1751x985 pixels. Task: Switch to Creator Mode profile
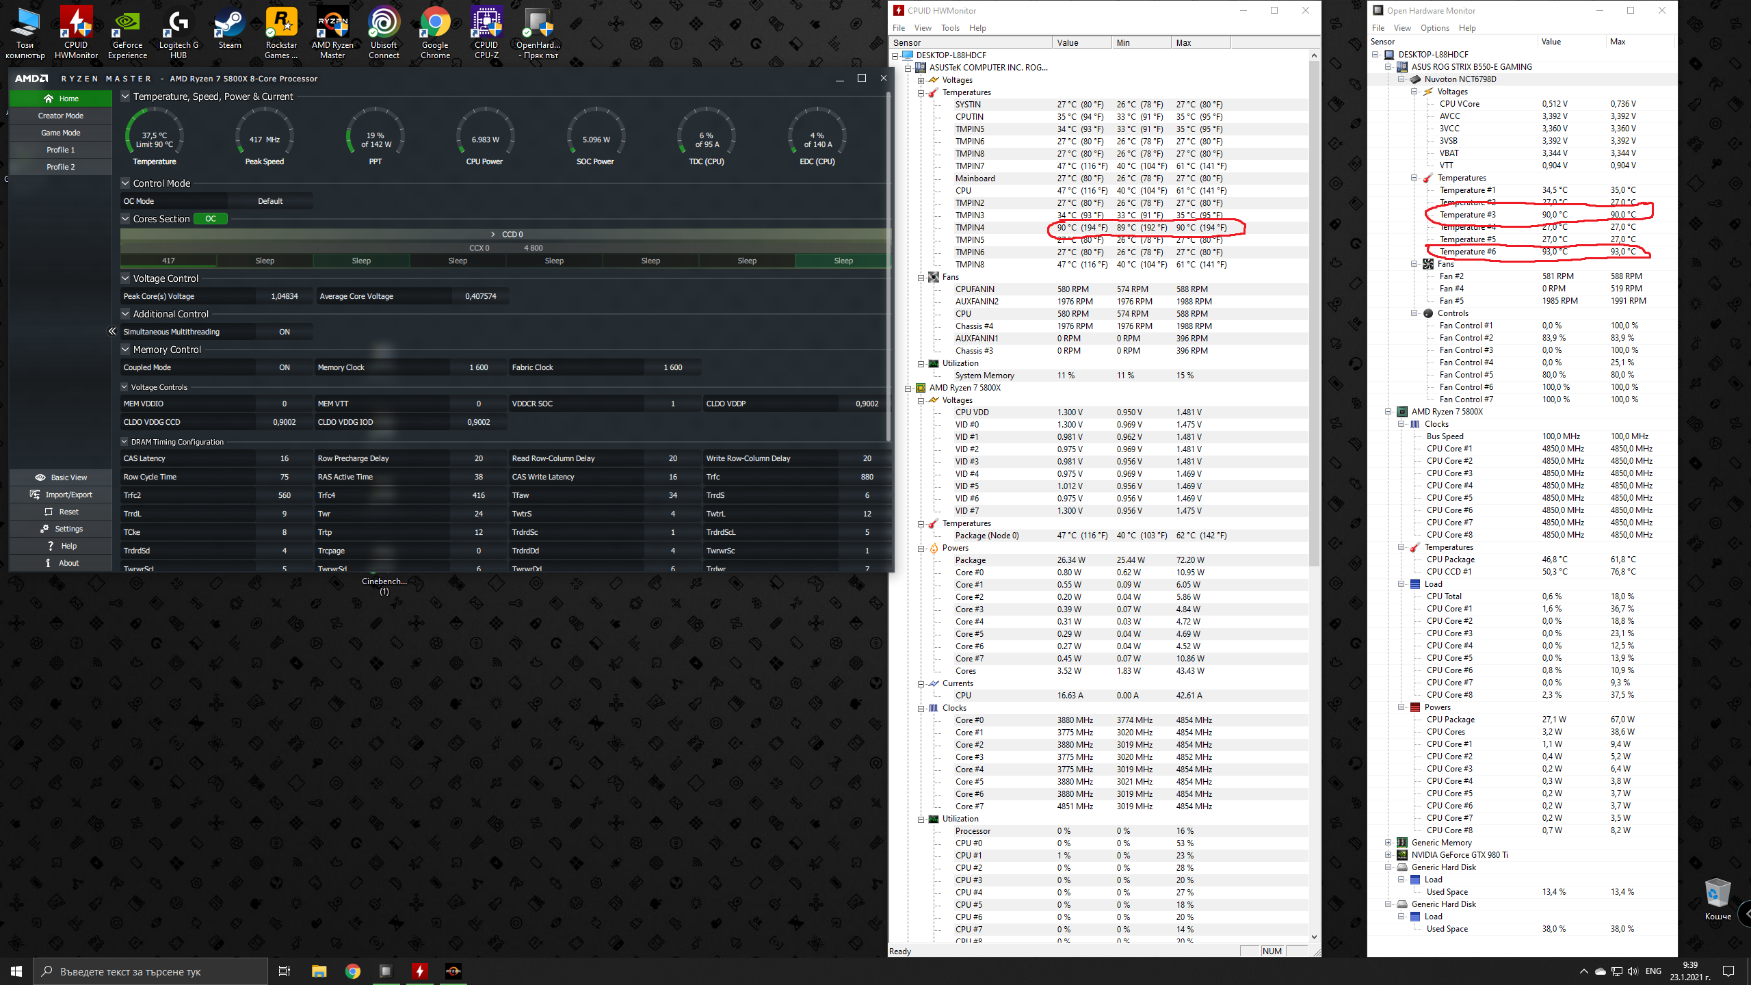point(60,116)
